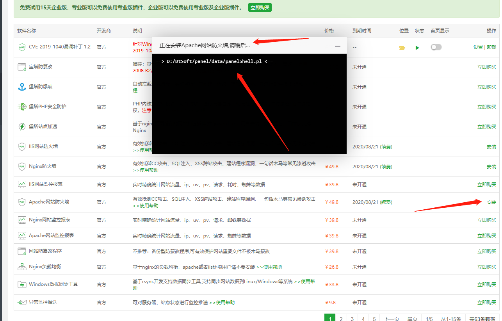
Task: Click 立即购买 for 异常监控推送
Action: 487,302
